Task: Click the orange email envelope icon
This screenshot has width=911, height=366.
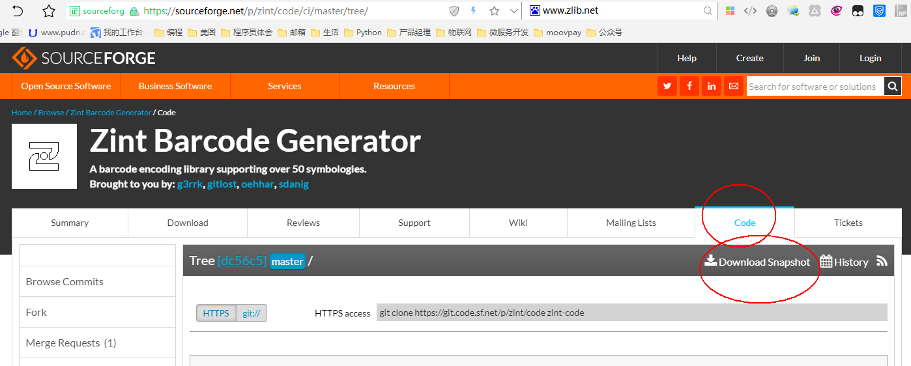Action: (734, 86)
